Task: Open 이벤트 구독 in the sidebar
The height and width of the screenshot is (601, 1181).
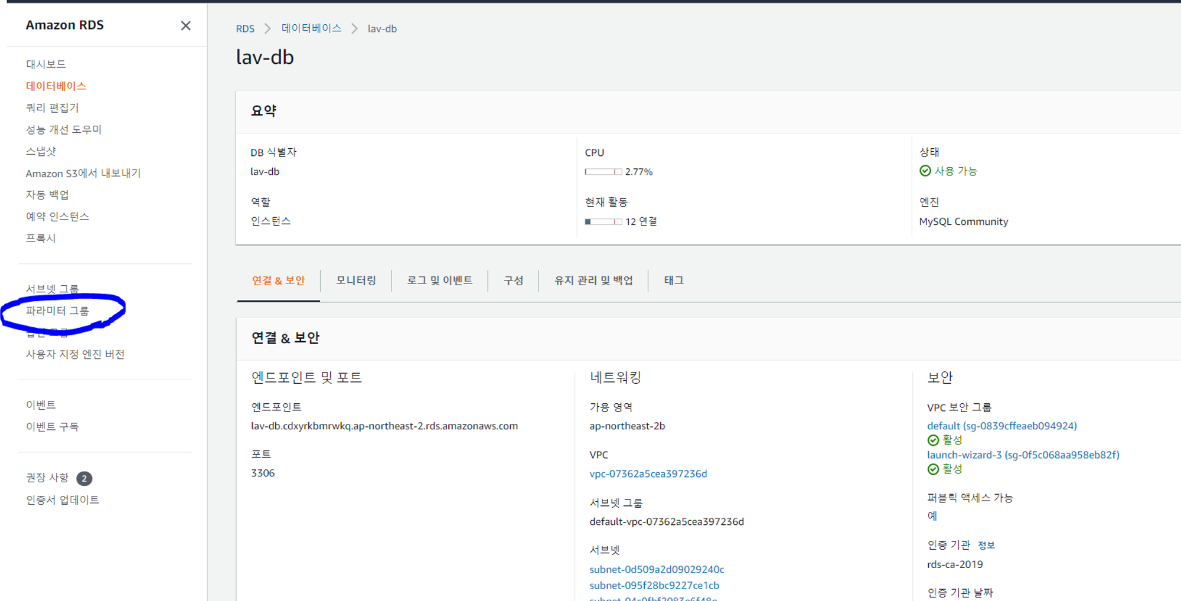Action: 53,426
